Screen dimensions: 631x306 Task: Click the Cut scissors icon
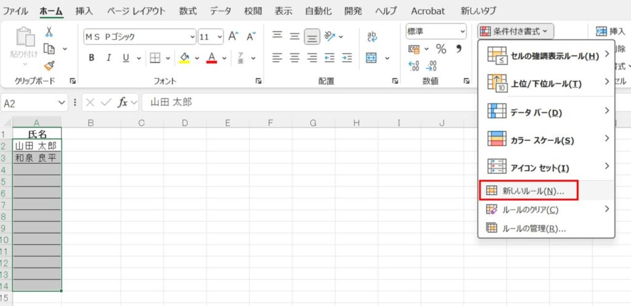pyautogui.click(x=49, y=32)
